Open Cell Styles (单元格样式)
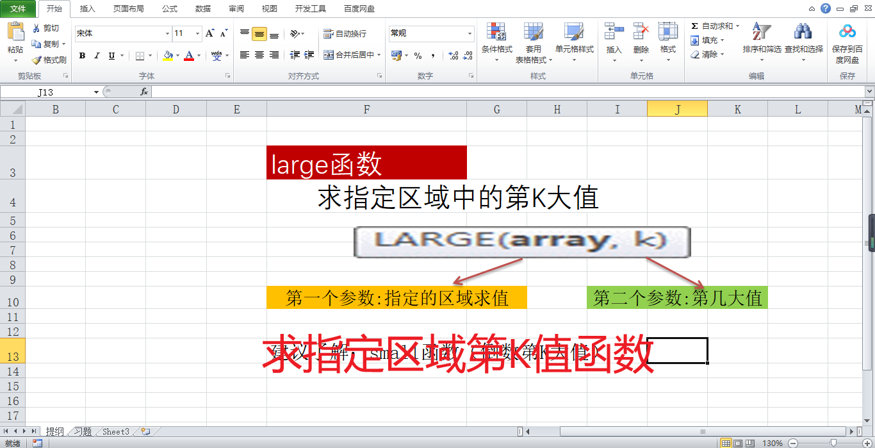Image resolution: width=875 pixels, height=448 pixels. [575, 42]
